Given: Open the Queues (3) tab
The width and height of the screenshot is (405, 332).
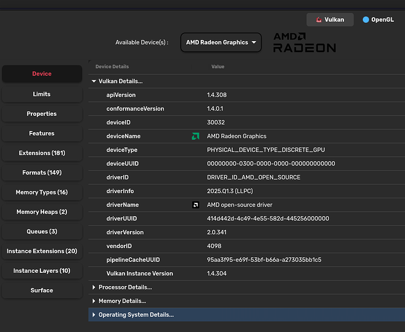Looking at the screenshot, I should [42, 231].
